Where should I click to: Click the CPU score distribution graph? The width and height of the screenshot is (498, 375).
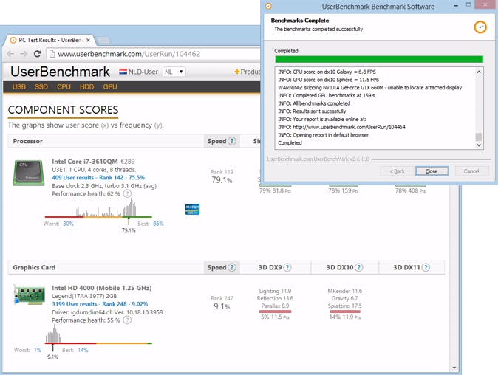point(98,208)
